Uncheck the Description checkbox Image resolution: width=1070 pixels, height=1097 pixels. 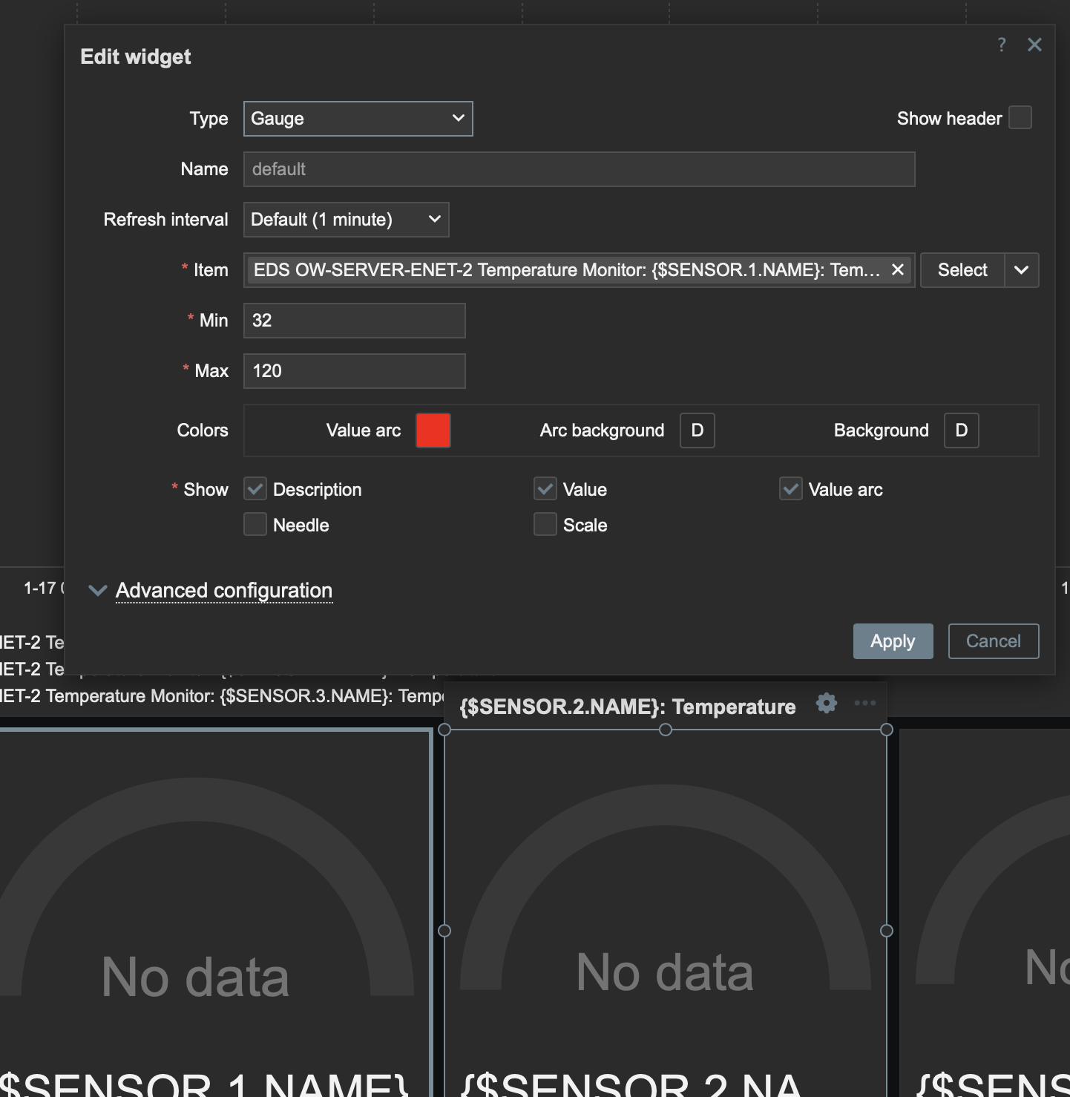[255, 489]
